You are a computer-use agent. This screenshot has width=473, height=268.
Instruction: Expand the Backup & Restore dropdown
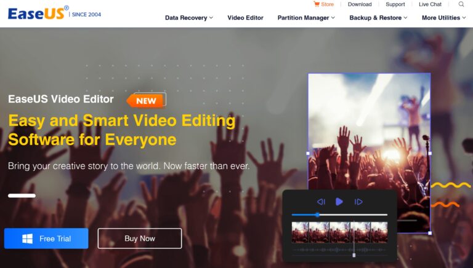378,18
